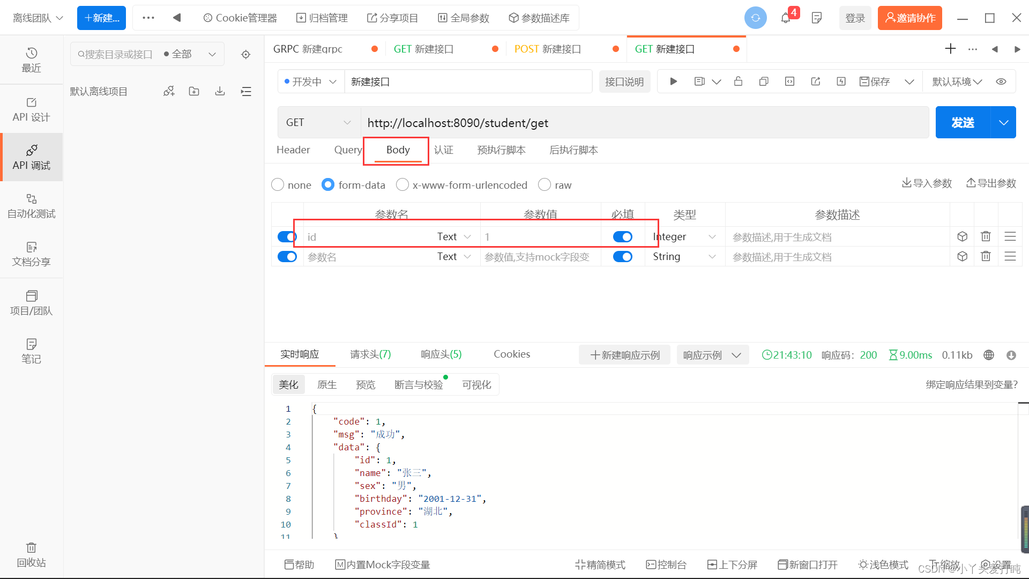Screen dimensions: 1029x579
Task: Click the new folder icon
Action: 194,91
